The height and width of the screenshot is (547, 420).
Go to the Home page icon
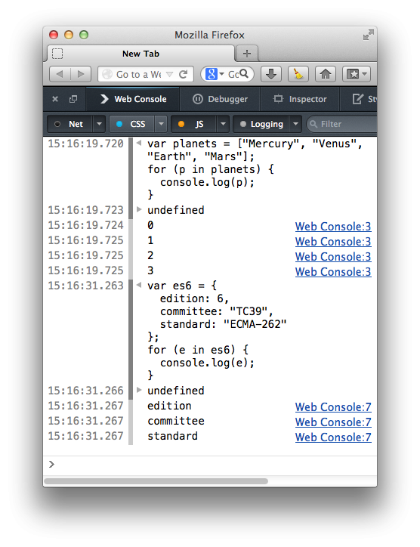[325, 74]
